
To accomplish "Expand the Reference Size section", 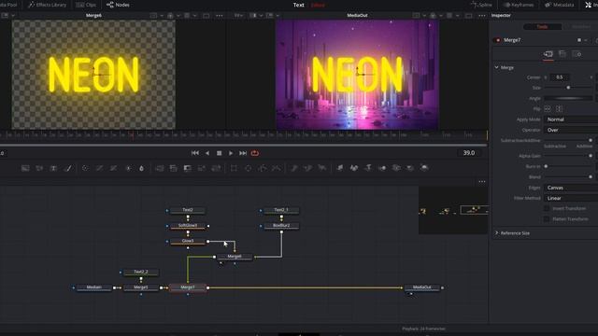I will [x=496, y=232].
